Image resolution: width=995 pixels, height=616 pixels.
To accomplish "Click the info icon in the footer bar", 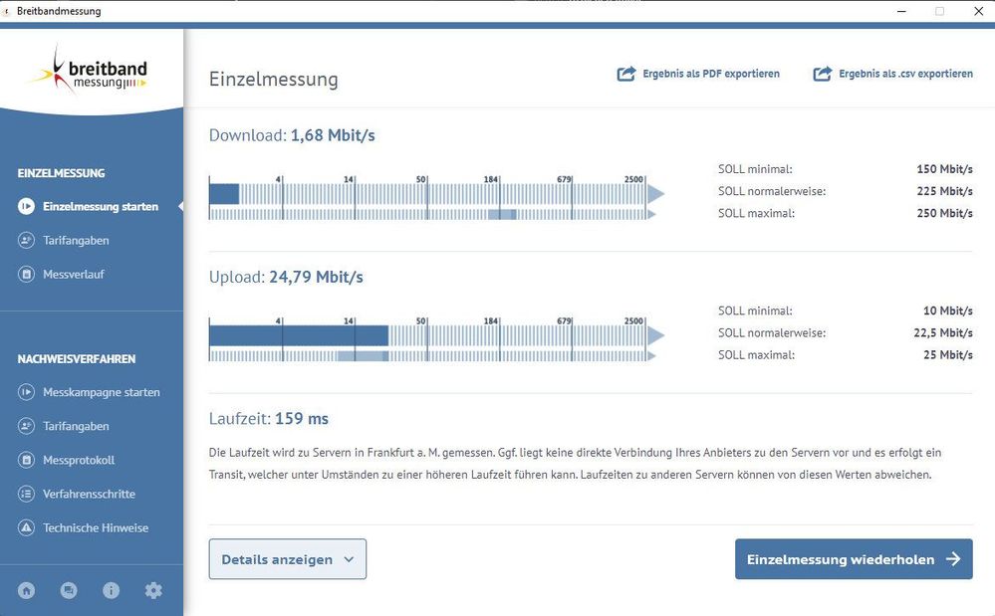I will 111,590.
